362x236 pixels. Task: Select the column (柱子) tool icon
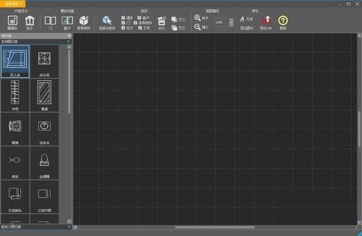pos(30,21)
